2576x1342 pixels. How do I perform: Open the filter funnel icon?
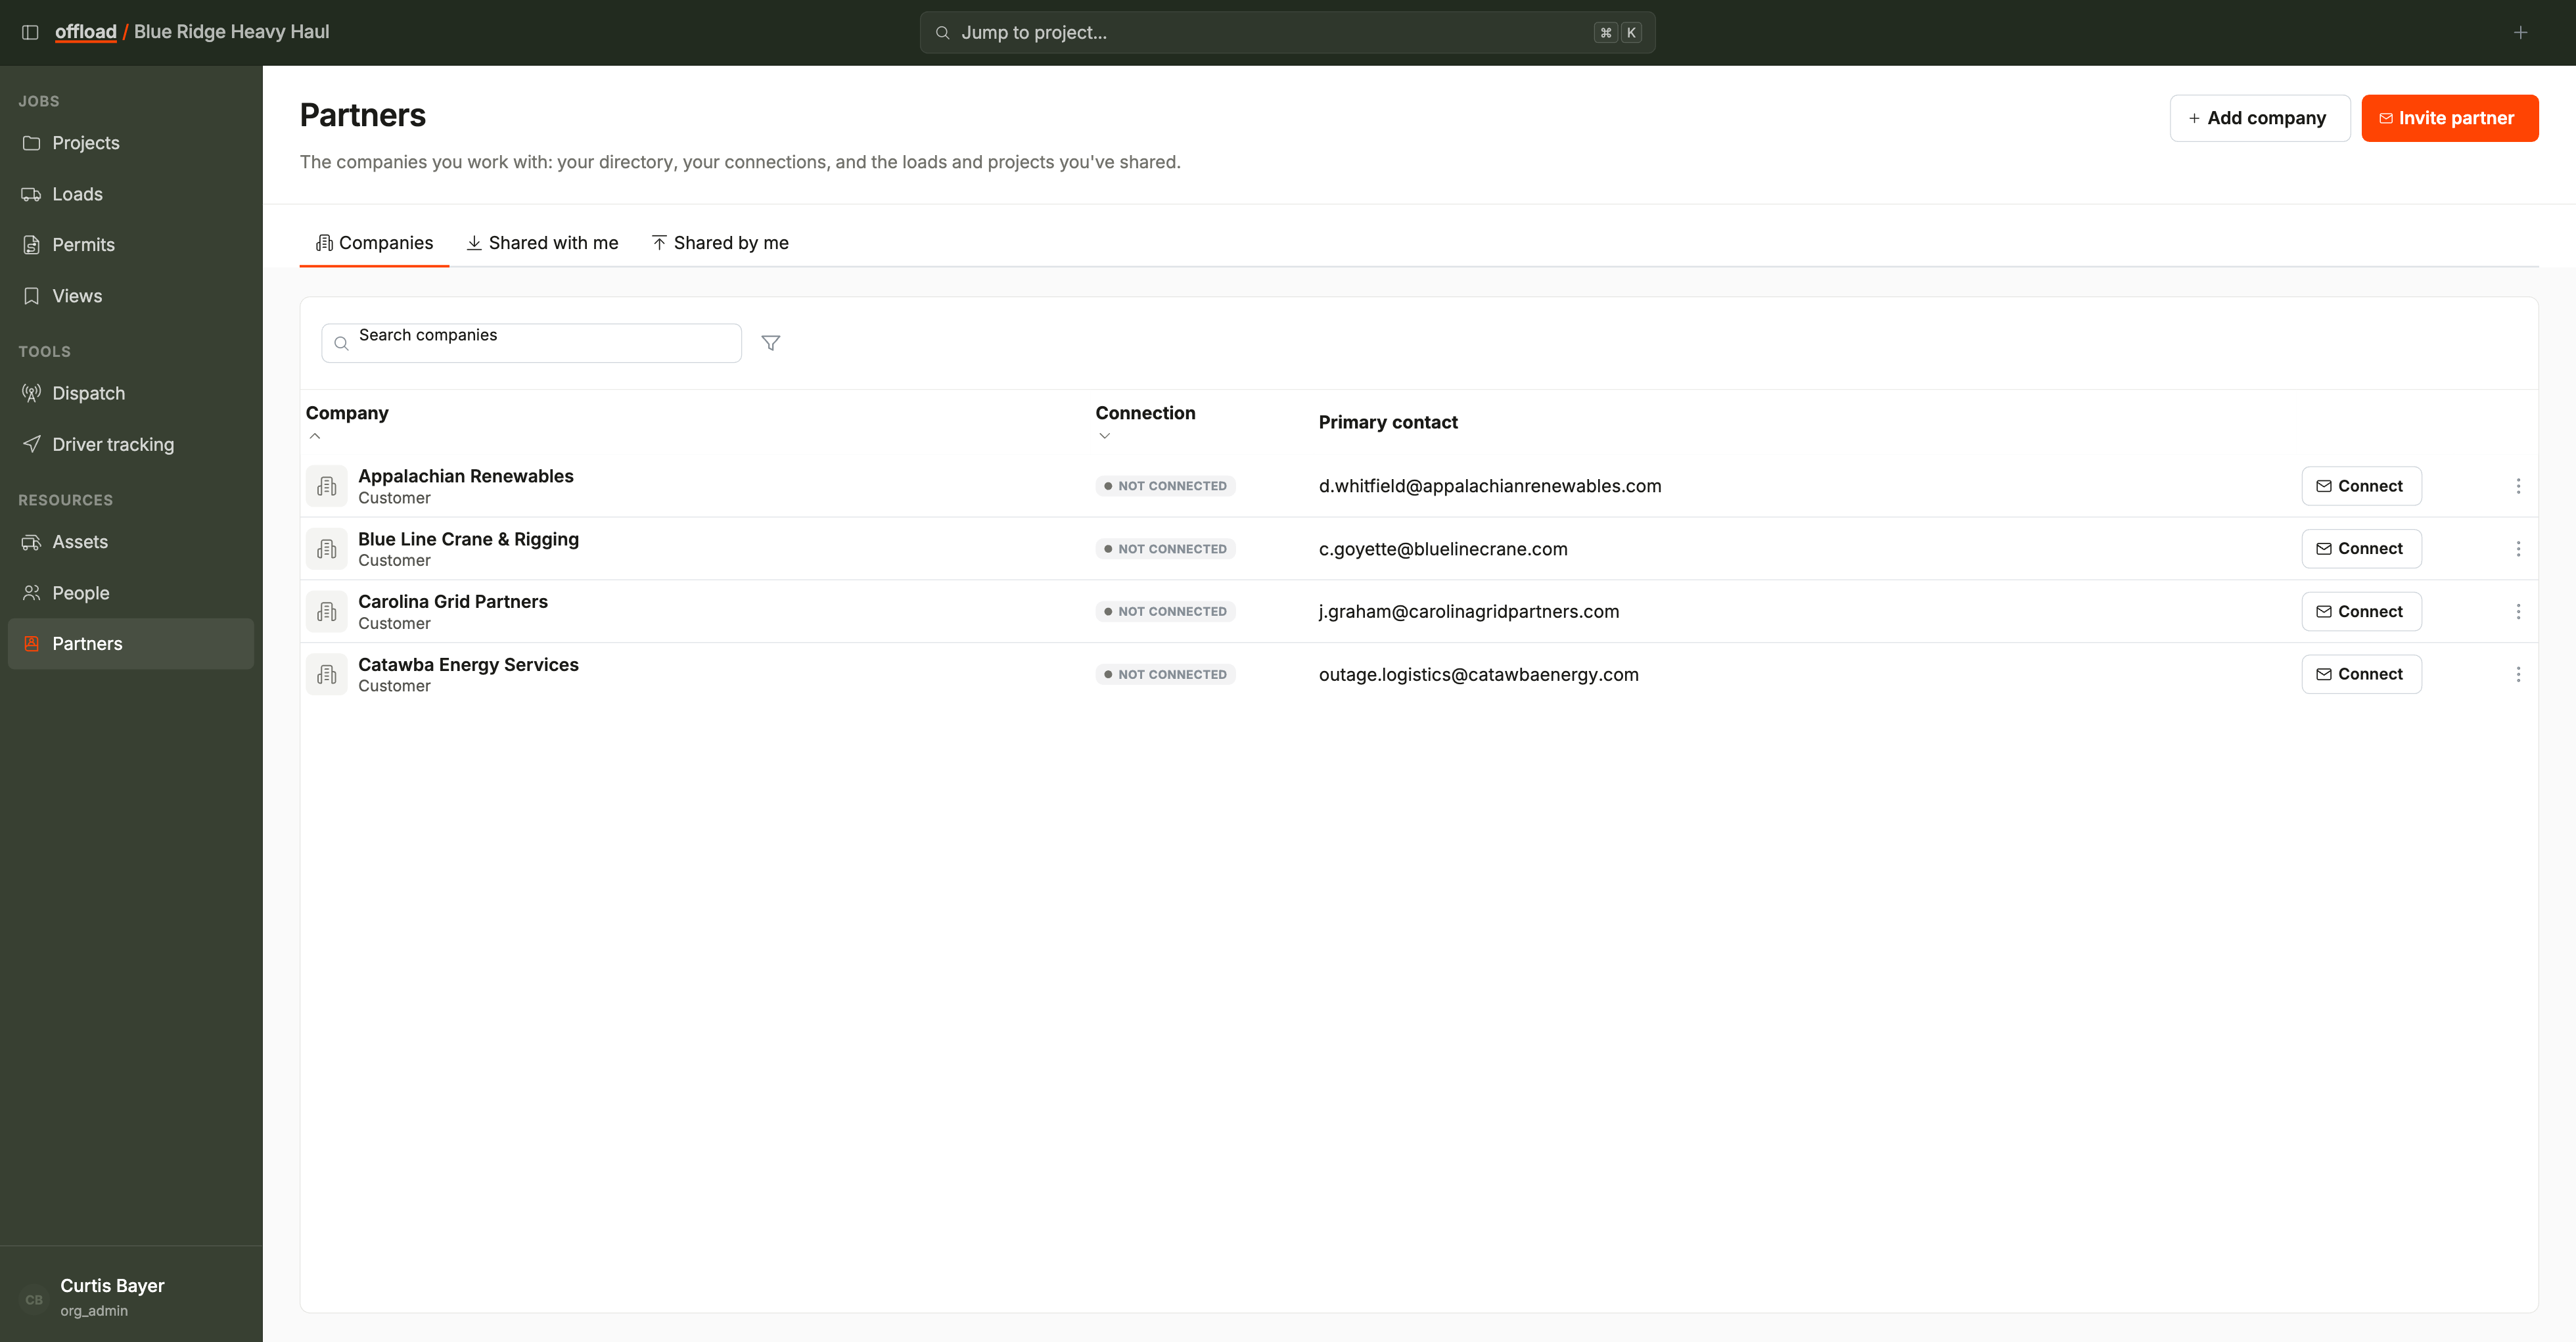tap(770, 343)
